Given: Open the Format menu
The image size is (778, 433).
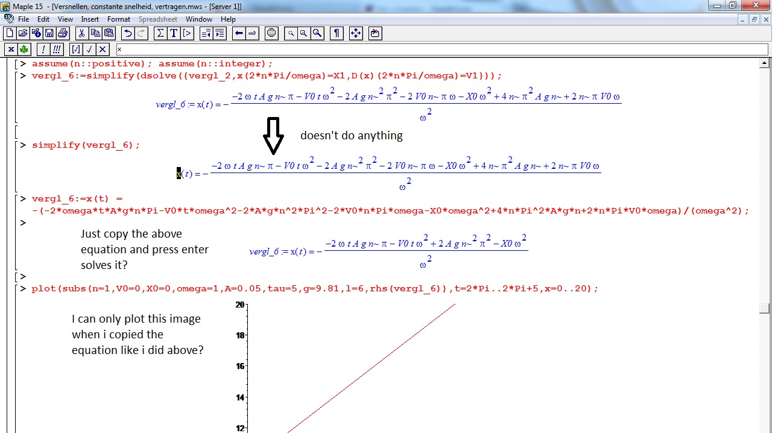Looking at the screenshot, I should [x=119, y=19].
